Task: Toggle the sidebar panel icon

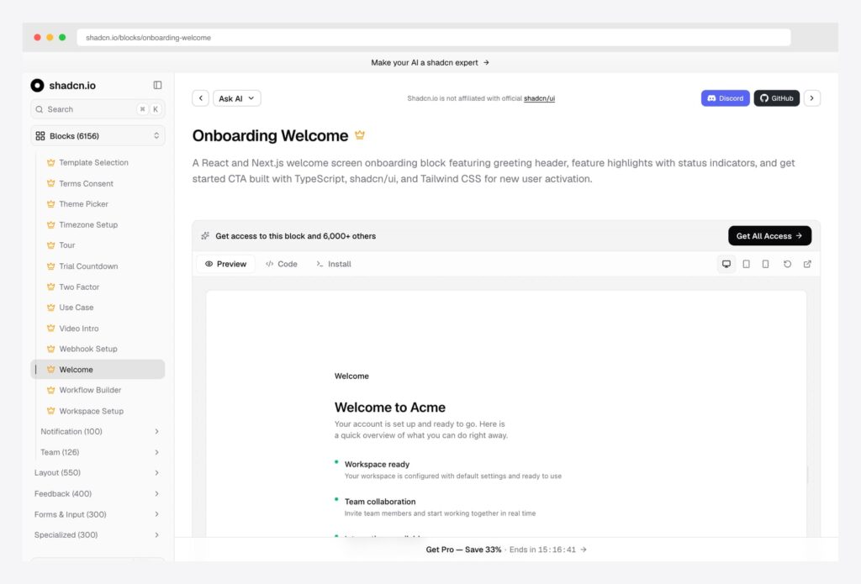Action: click(157, 85)
